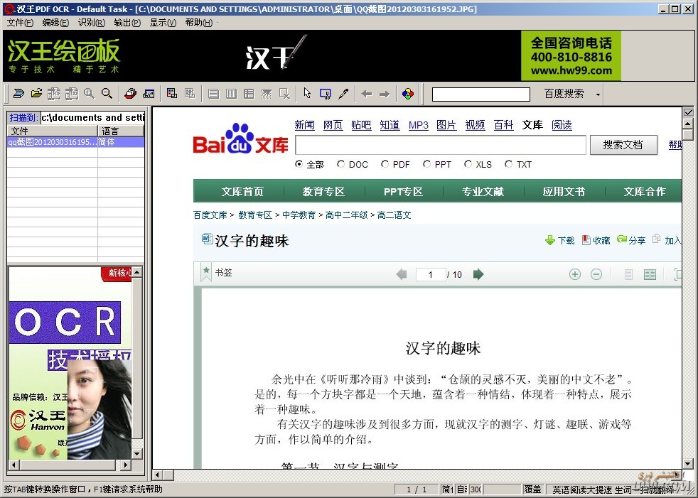Expand the 百度搜索 dropdown arrow
698x498 pixels.
[x=598, y=94]
